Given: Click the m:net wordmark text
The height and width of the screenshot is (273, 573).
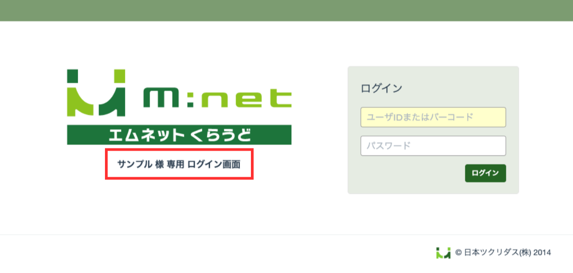Looking at the screenshot, I should [x=218, y=98].
